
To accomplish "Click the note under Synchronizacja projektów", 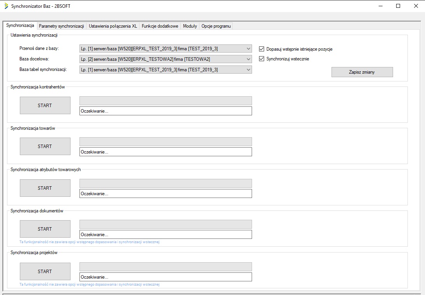I will (x=90, y=284).
